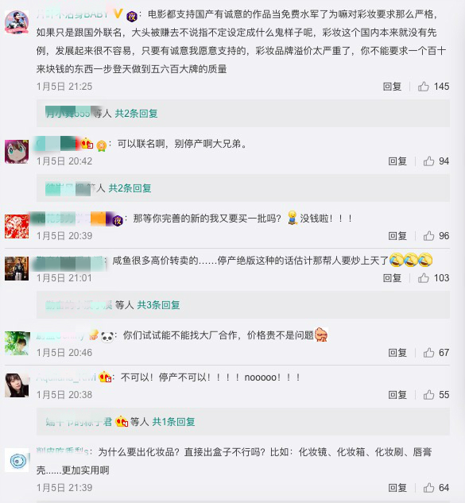Click the orange V verified badge
Screen dimensions: 465x503
point(118,14)
